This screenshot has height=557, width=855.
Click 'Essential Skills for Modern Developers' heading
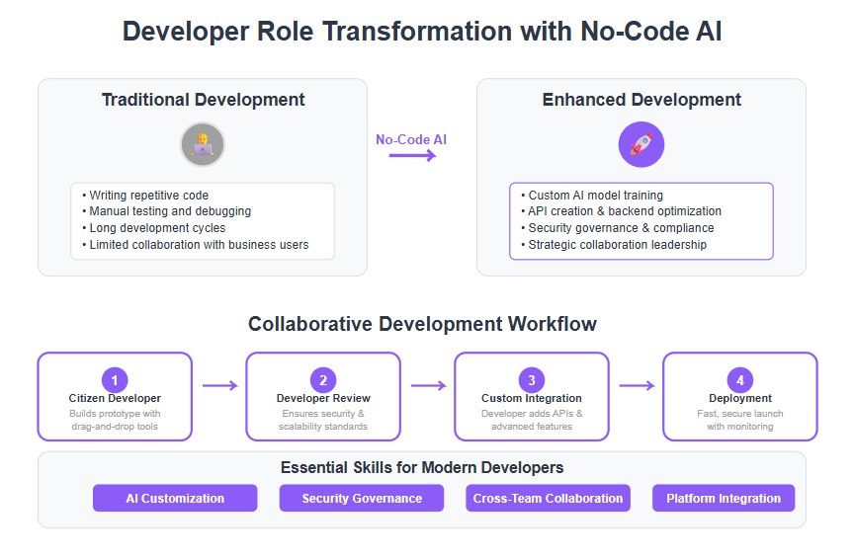click(422, 467)
